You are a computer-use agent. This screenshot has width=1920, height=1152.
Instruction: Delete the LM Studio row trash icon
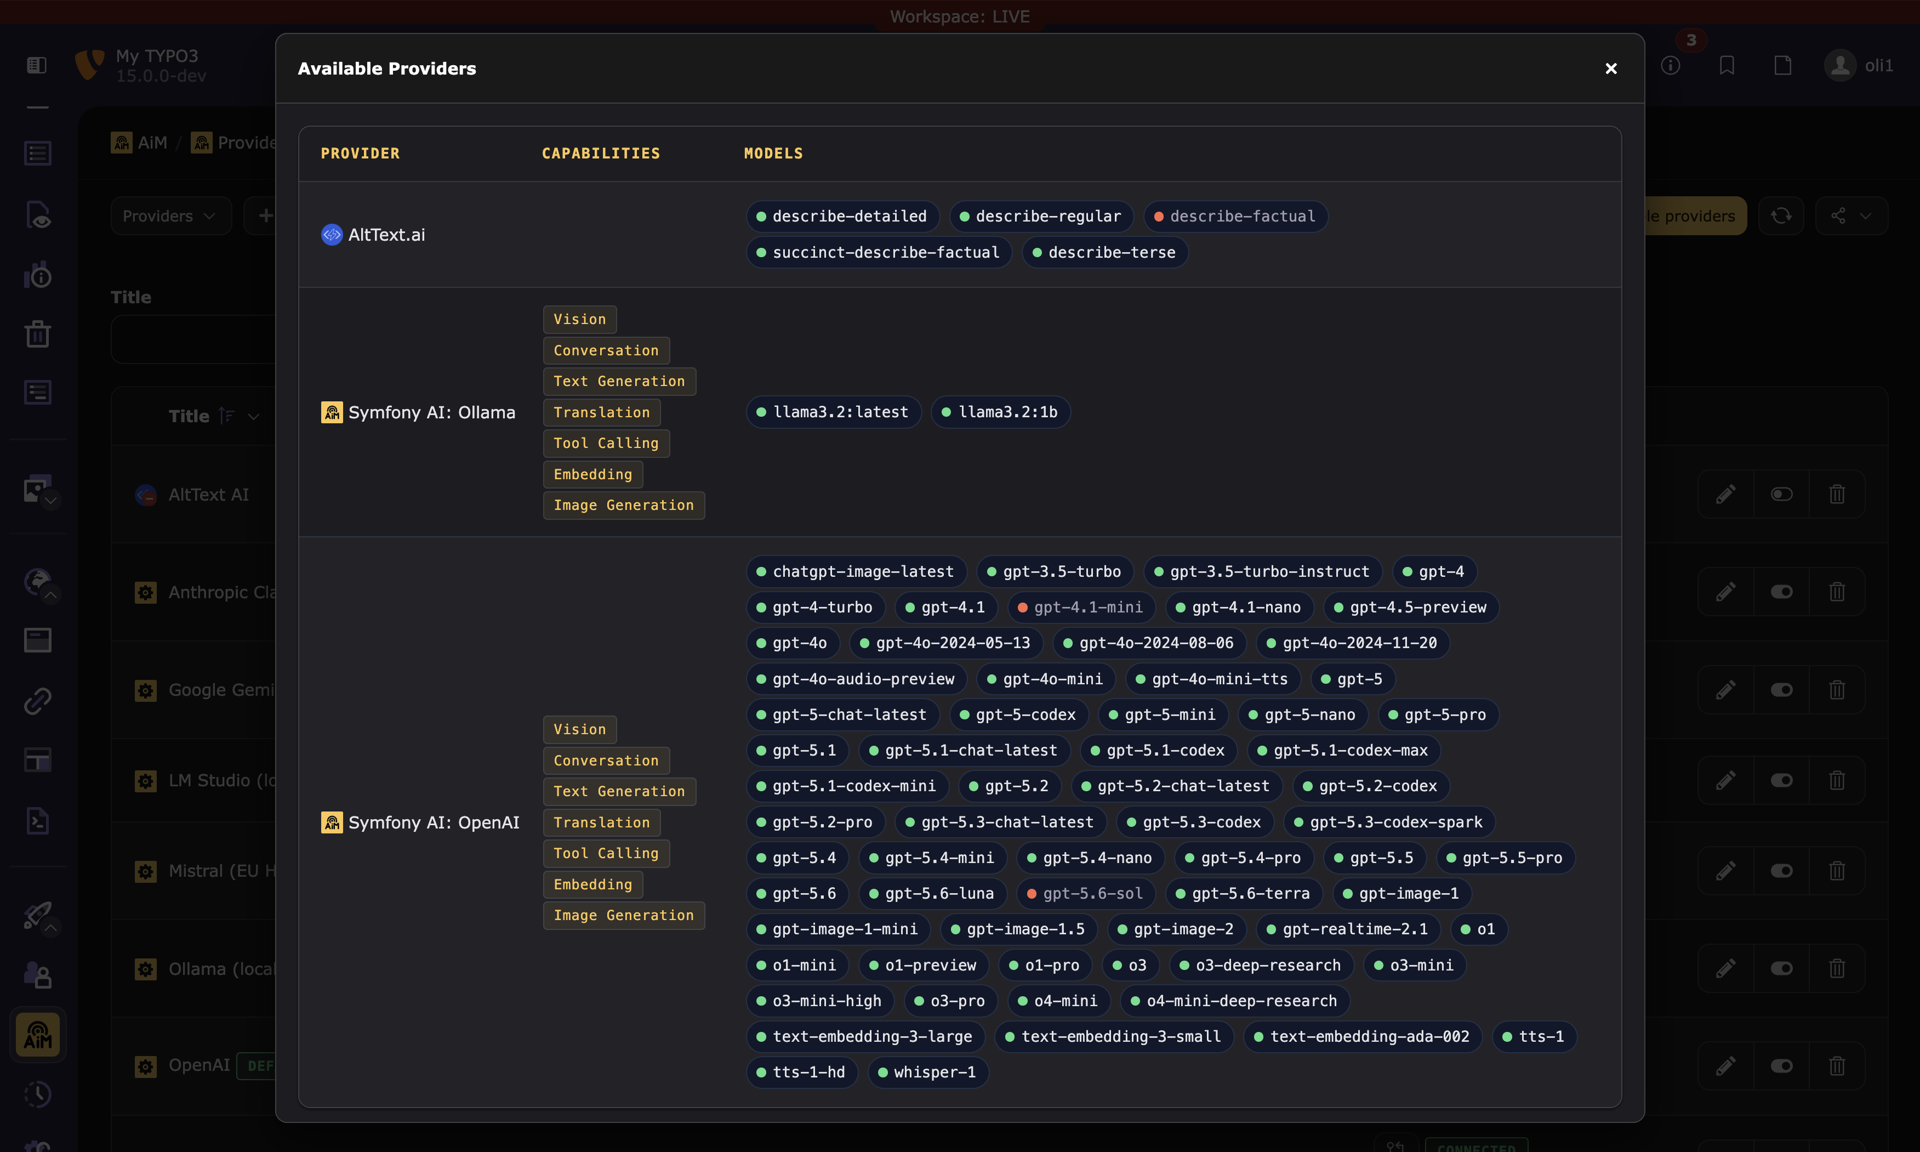click(x=1837, y=780)
